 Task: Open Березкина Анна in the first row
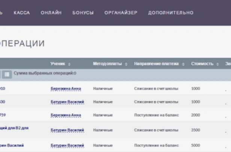[x=66, y=89]
